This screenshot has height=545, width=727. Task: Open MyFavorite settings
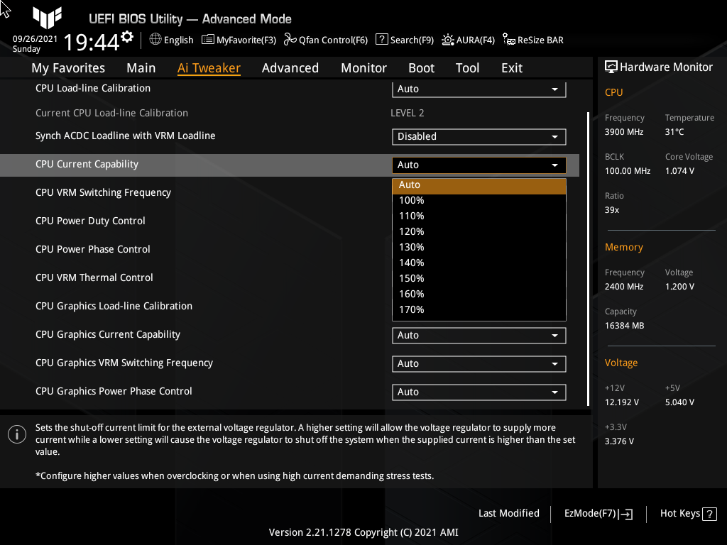(x=239, y=40)
